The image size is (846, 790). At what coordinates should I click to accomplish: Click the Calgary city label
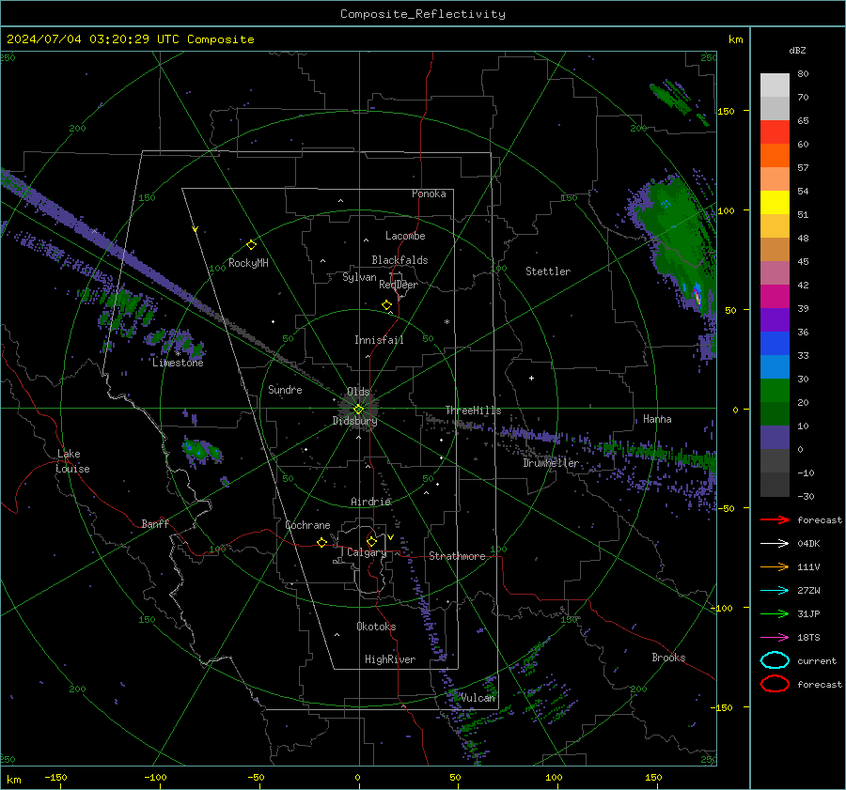[367, 552]
